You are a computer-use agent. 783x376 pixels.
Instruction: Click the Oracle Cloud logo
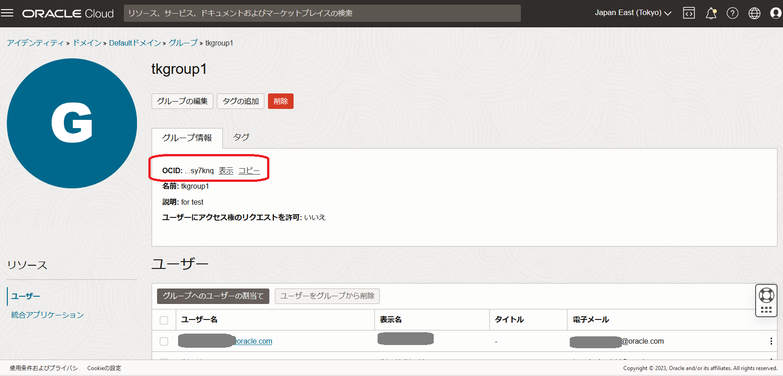tap(68, 14)
